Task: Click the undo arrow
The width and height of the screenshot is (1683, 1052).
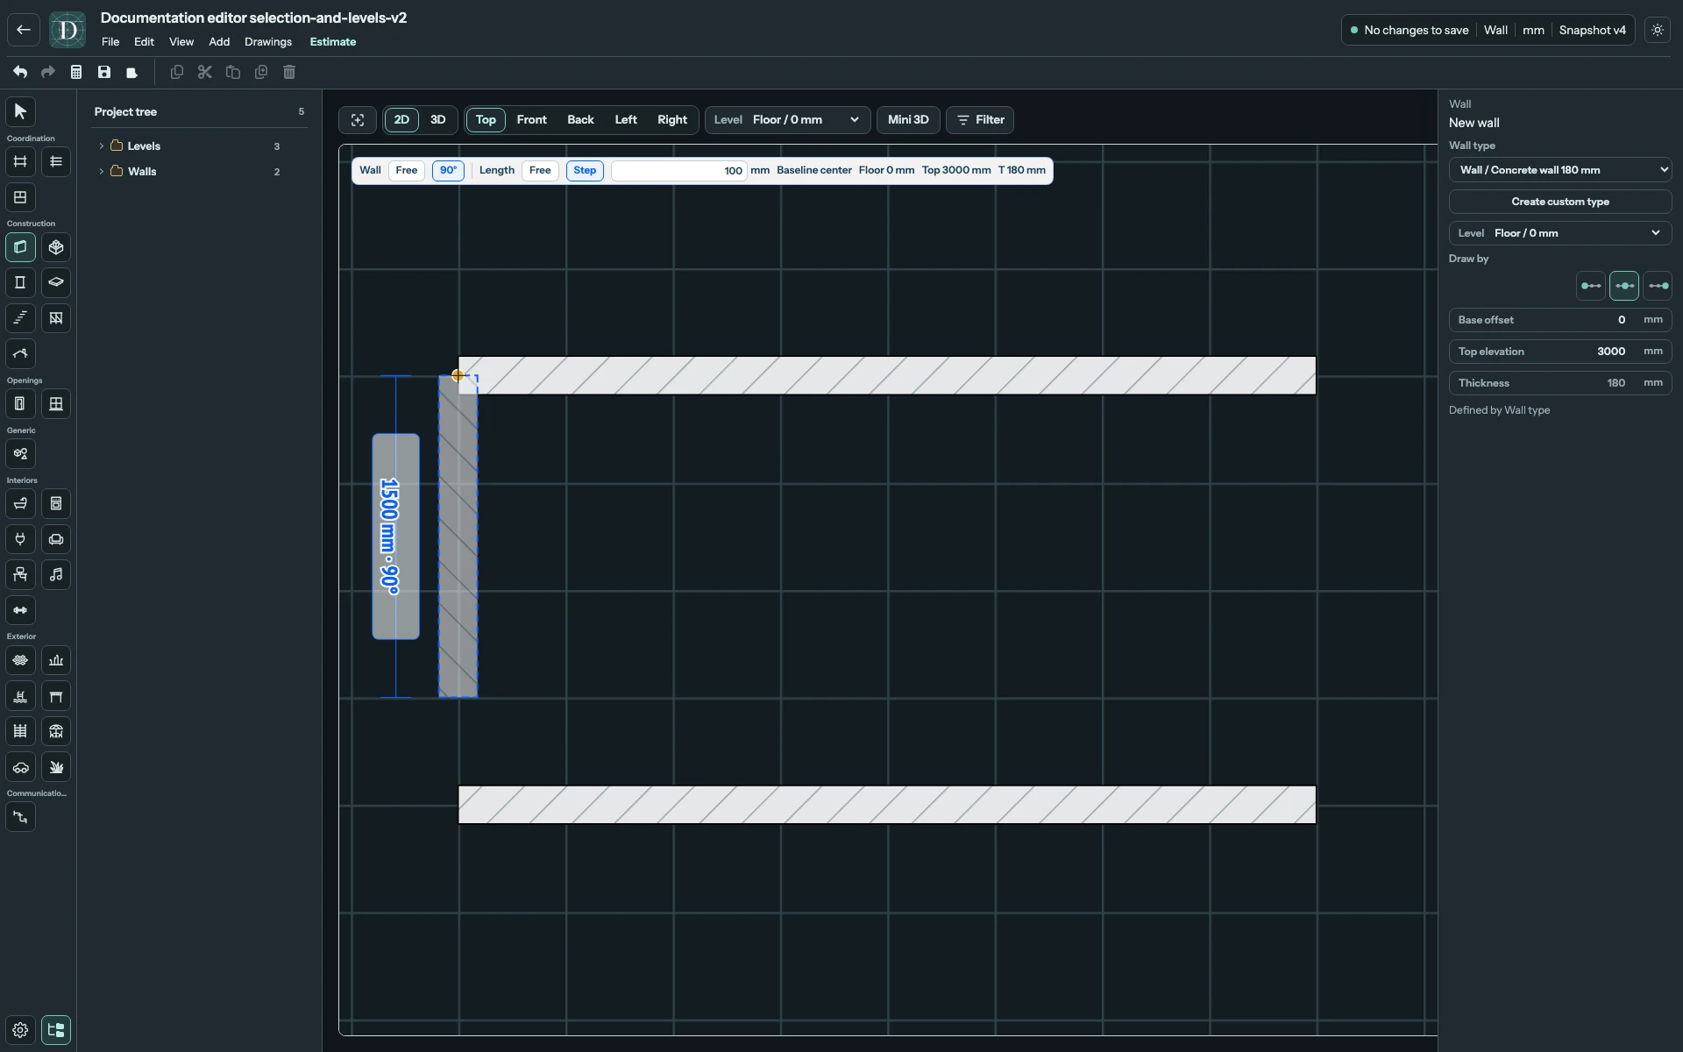Action: tap(20, 72)
